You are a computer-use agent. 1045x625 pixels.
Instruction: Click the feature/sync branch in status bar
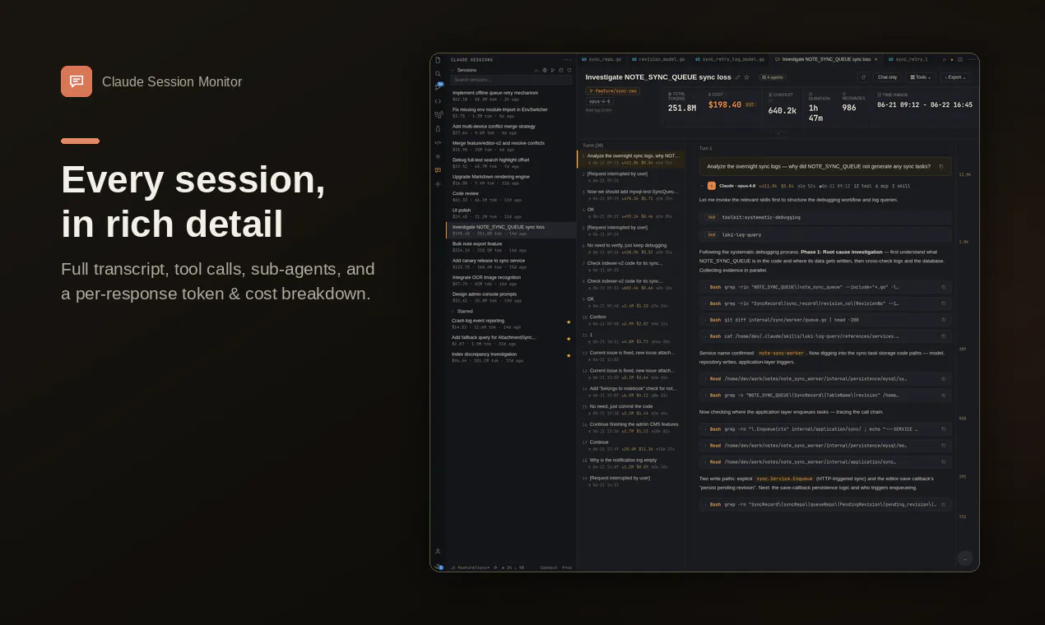[470, 567]
